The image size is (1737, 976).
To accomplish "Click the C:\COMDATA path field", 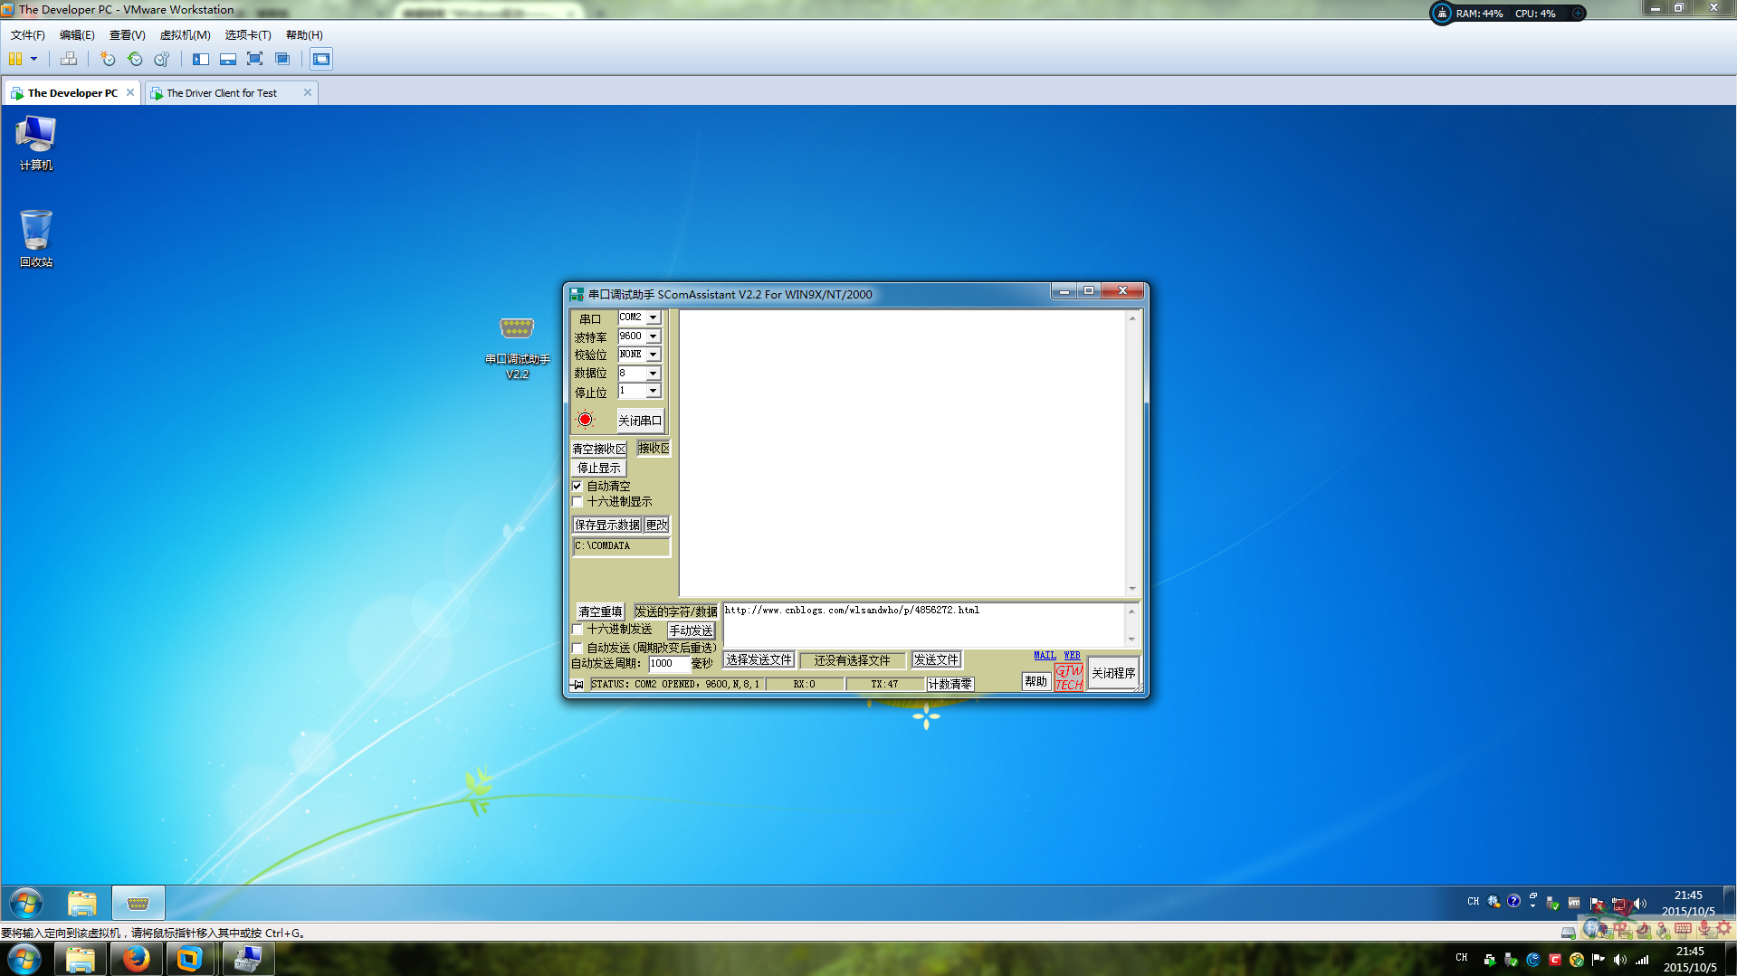I will pyautogui.click(x=621, y=546).
